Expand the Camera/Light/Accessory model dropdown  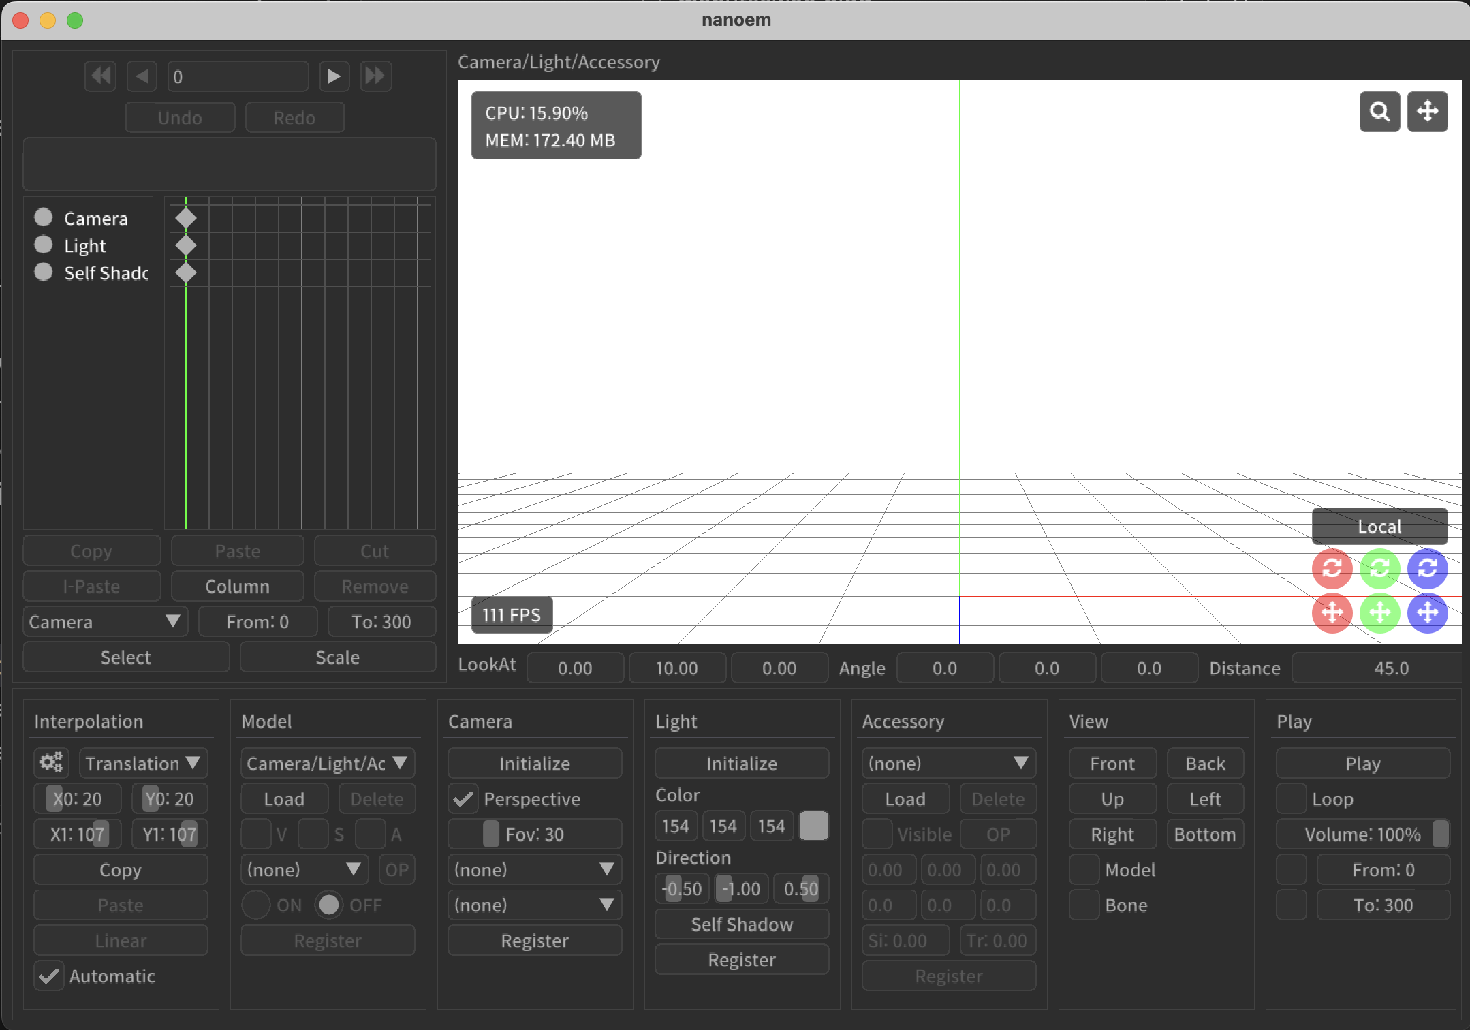click(327, 763)
